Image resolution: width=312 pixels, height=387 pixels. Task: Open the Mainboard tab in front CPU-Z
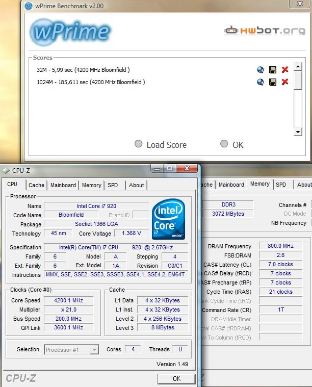click(x=63, y=185)
